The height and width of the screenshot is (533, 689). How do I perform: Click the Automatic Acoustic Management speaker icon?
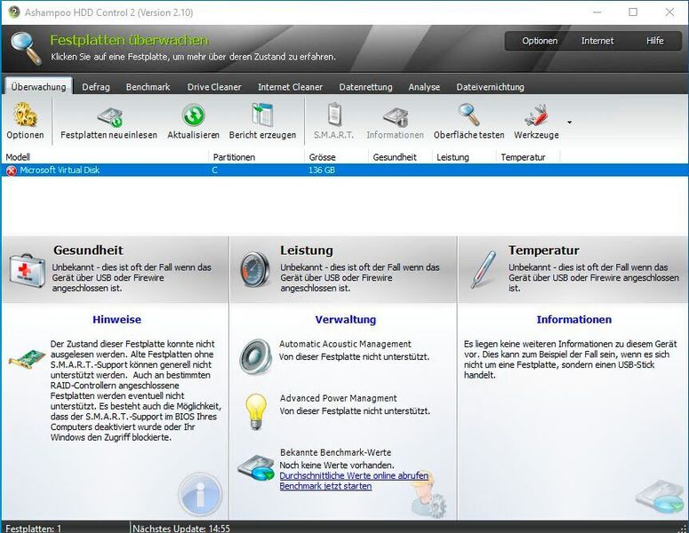[x=255, y=356]
